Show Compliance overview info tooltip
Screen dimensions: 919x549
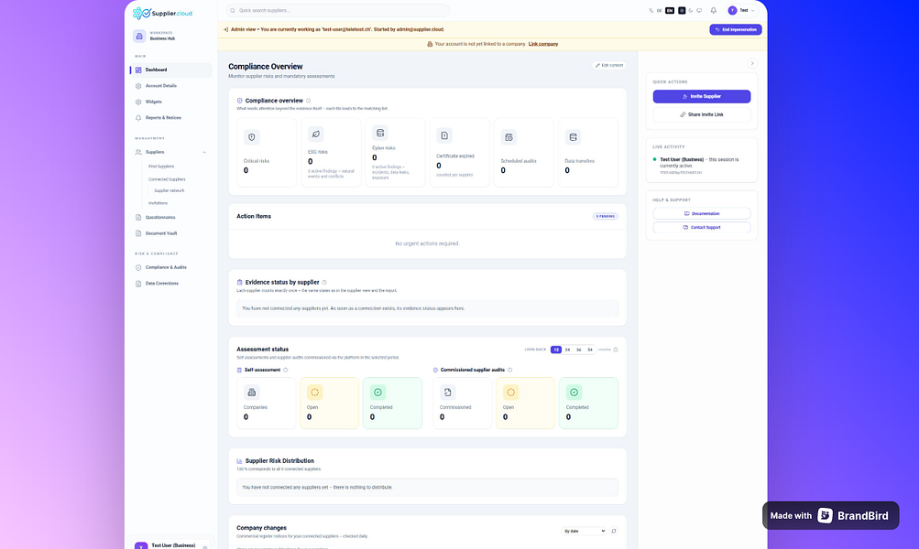point(308,101)
